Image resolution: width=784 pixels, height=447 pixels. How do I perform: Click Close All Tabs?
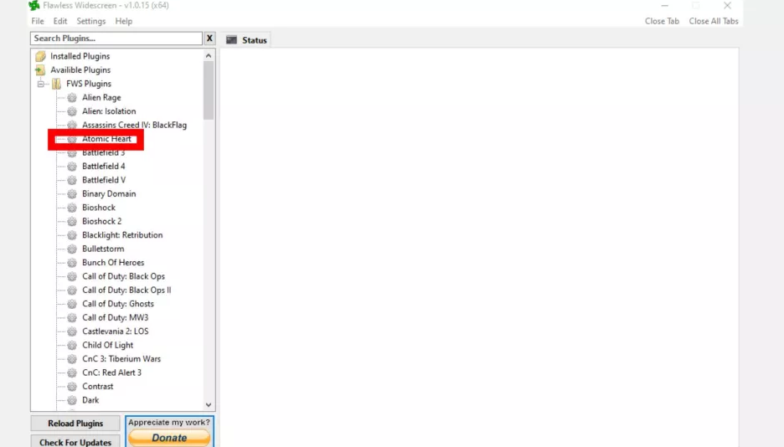coord(714,21)
